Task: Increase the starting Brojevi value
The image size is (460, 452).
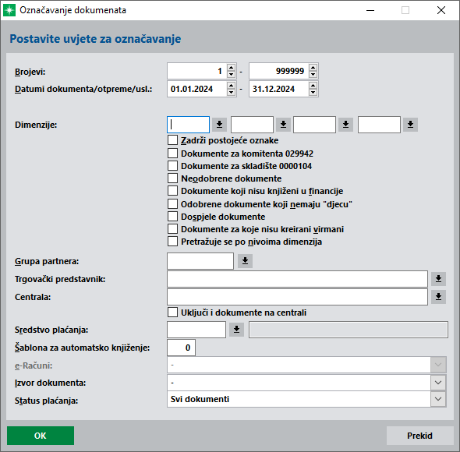Action: pos(232,68)
